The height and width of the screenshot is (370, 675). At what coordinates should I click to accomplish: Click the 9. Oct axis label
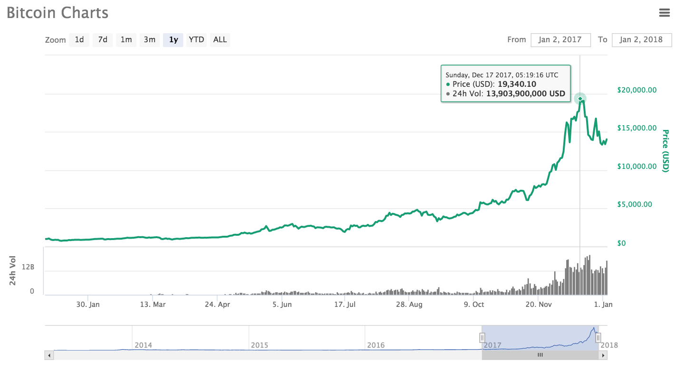point(474,304)
